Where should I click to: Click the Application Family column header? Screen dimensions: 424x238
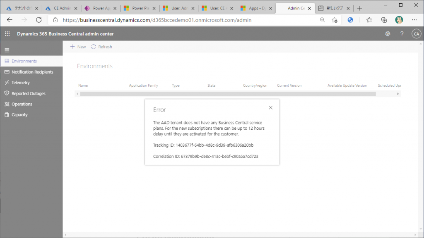[x=143, y=86]
